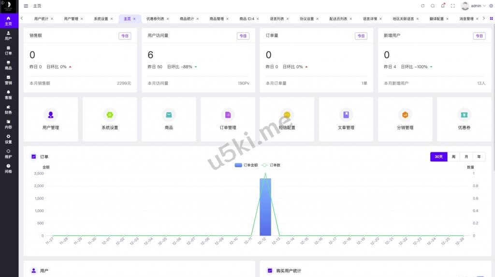The height and width of the screenshot is (277, 495).
Task: Open 订单 in the left sidebar
Action: point(8,50)
